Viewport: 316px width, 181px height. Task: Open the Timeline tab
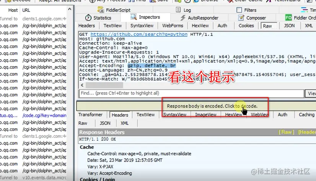308,10
